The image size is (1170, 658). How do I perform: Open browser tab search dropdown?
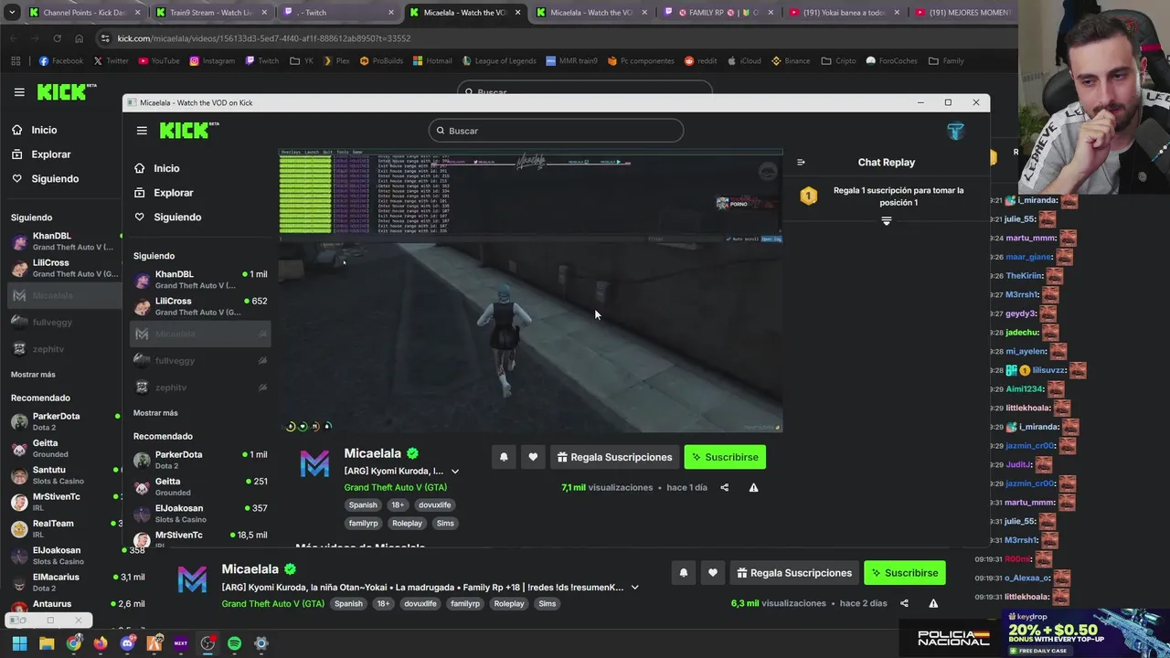(11, 13)
